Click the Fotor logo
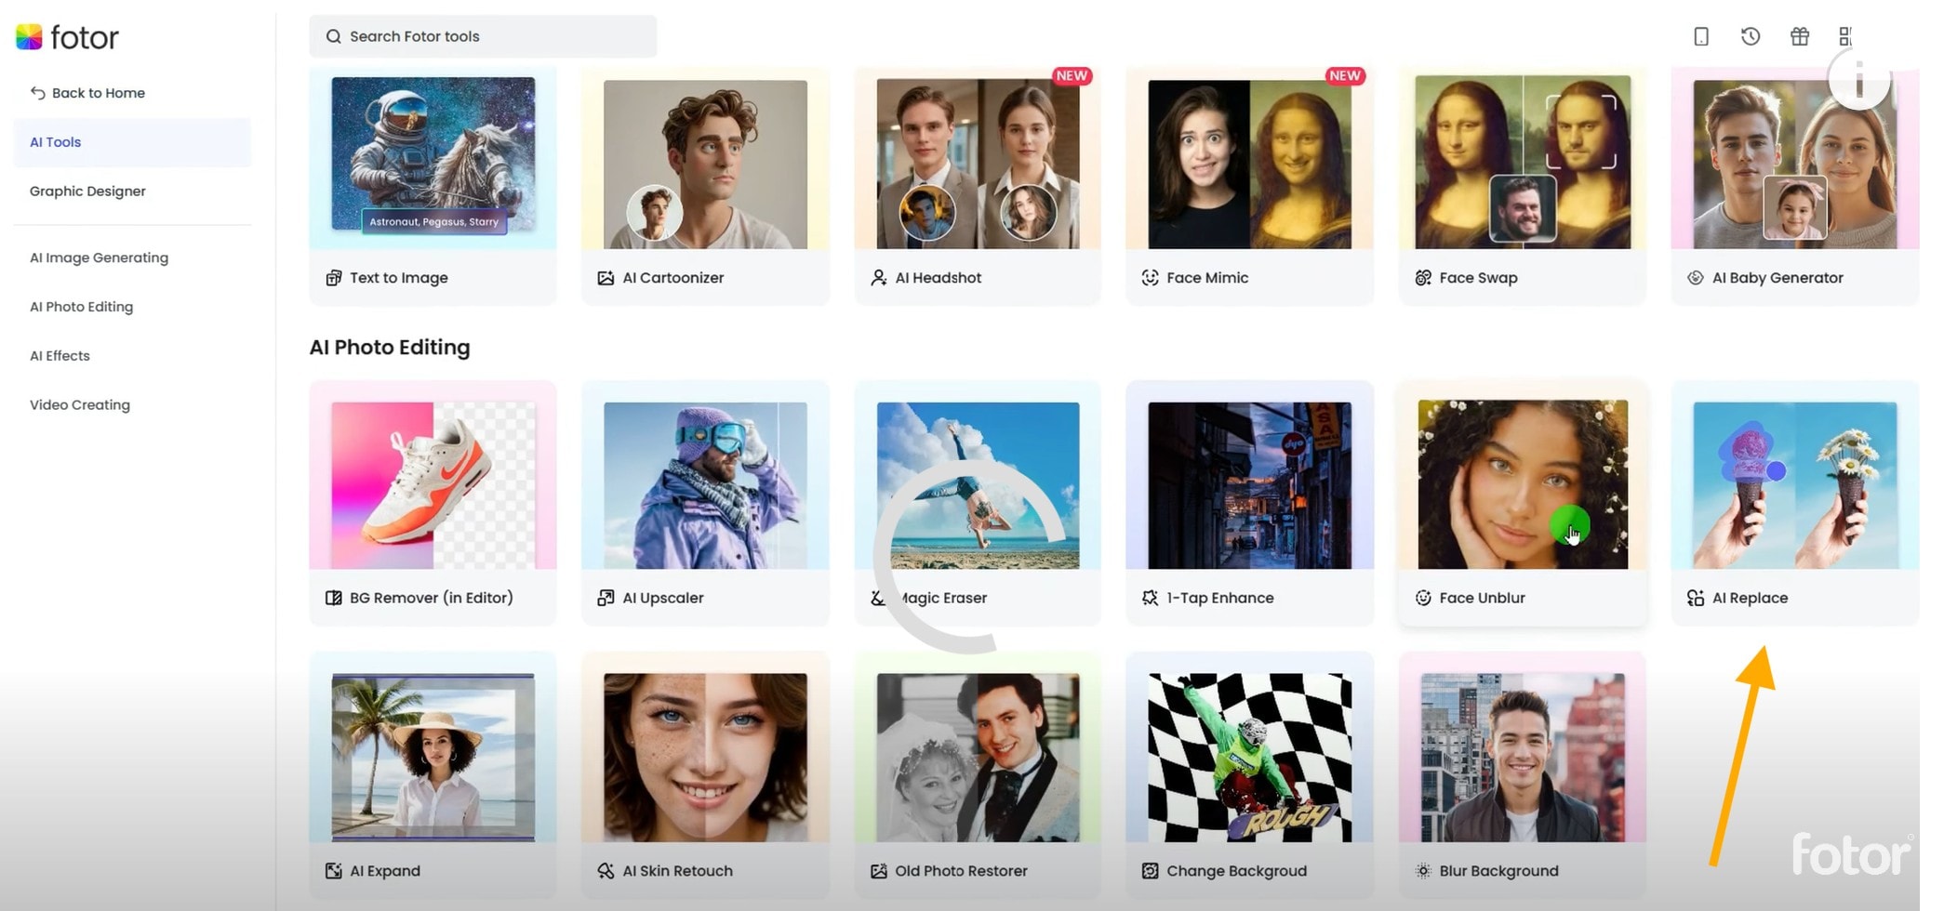This screenshot has height=911, width=1944. click(x=68, y=37)
